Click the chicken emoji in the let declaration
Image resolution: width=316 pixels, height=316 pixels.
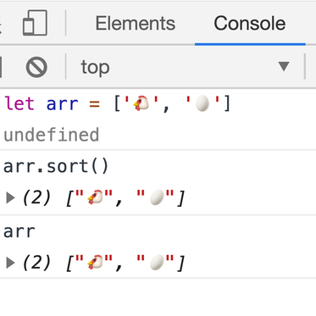pos(141,103)
